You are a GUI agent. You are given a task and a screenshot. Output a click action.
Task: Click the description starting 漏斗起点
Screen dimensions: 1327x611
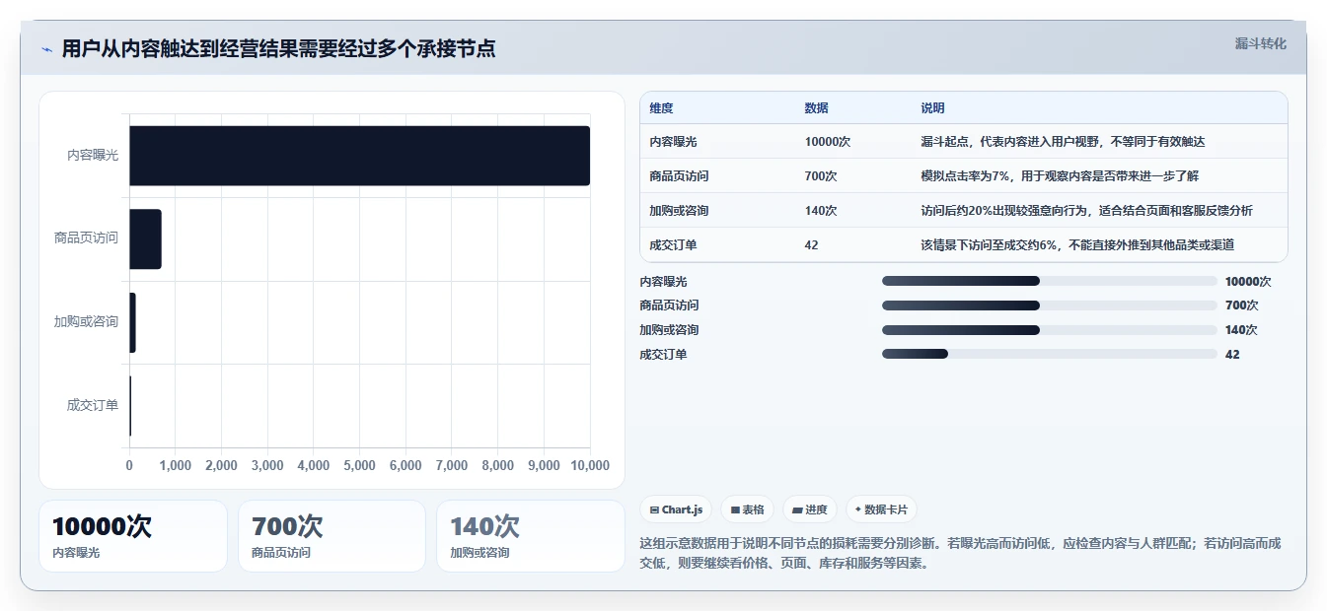(x=1063, y=142)
